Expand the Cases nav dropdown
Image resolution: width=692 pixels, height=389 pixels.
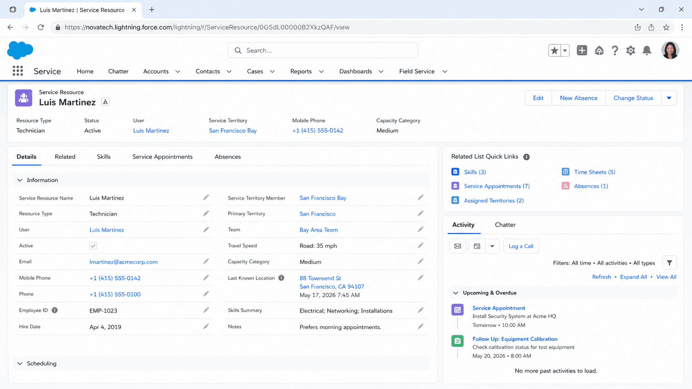(x=272, y=72)
